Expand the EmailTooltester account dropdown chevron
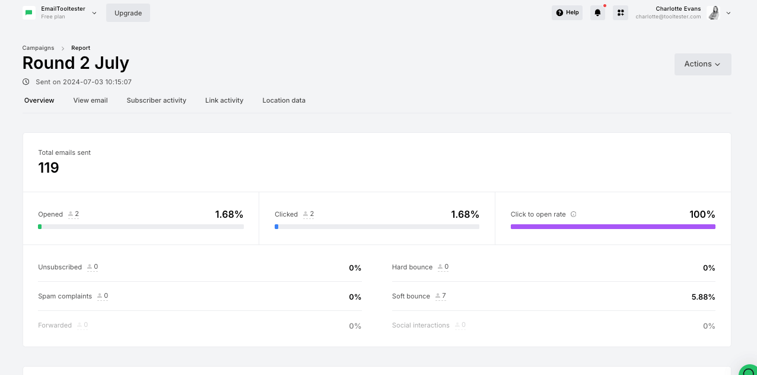Viewport: 757px width, 375px height. [x=94, y=13]
